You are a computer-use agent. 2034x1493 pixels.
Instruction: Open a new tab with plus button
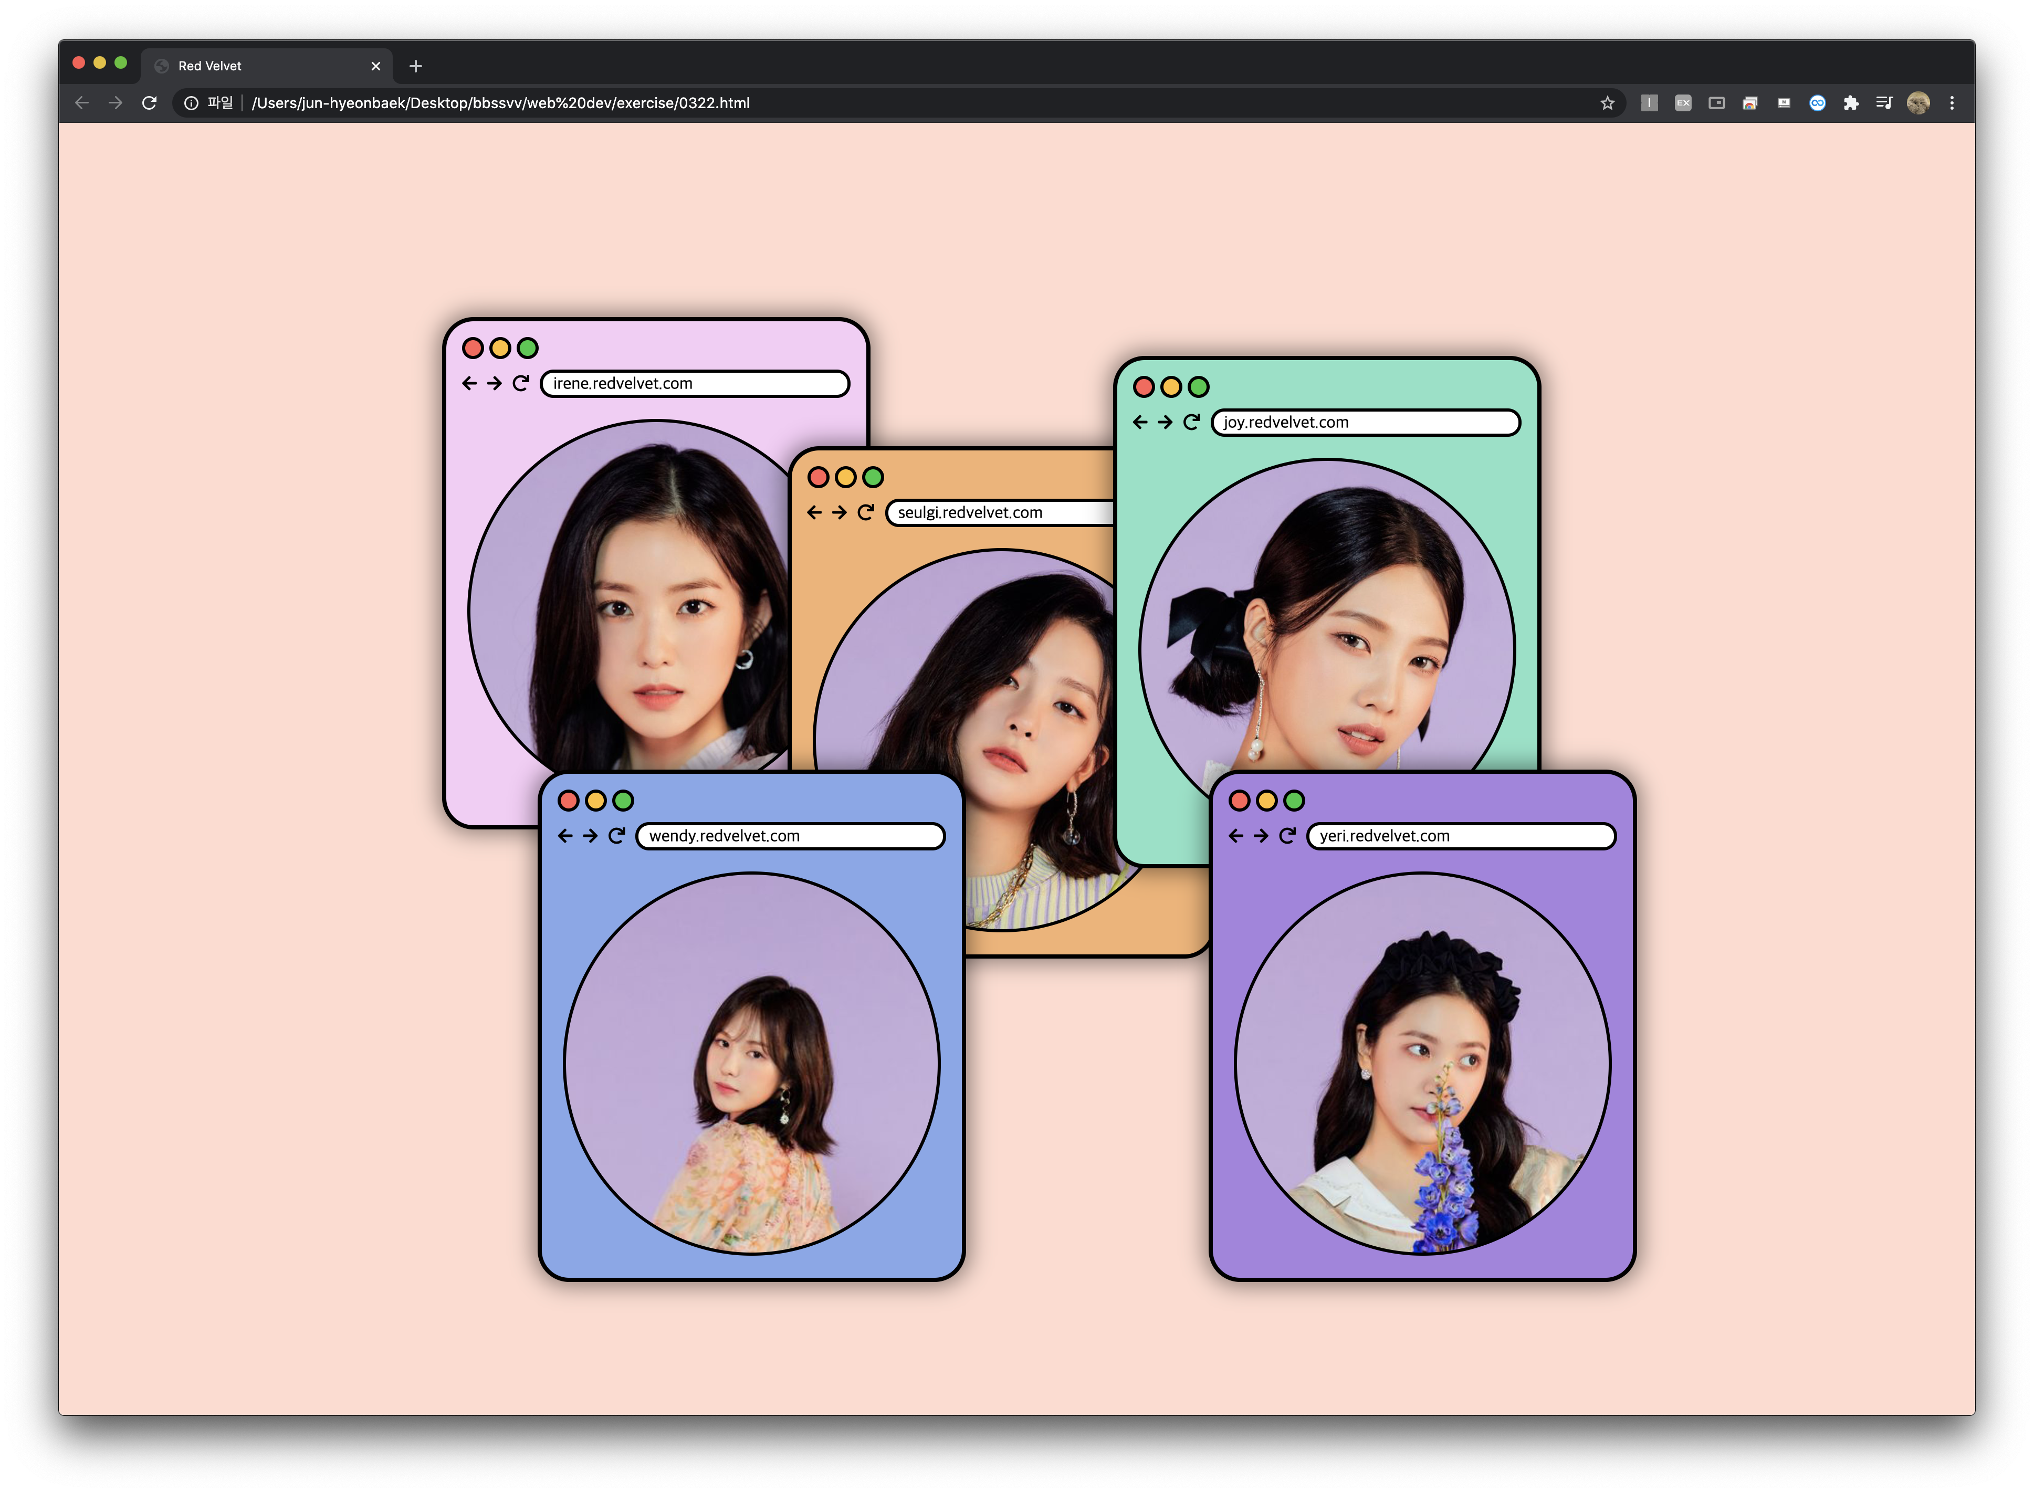pos(416,66)
